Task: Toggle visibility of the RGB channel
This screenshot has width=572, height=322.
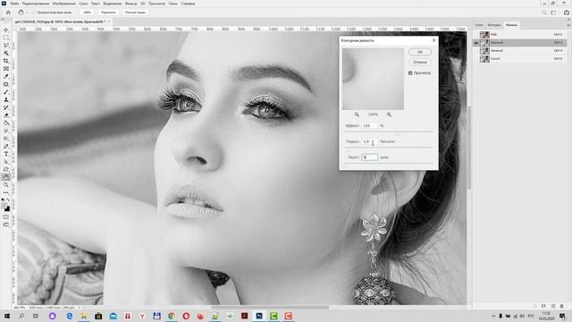Action: pyautogui.click(x=476, y=35)
